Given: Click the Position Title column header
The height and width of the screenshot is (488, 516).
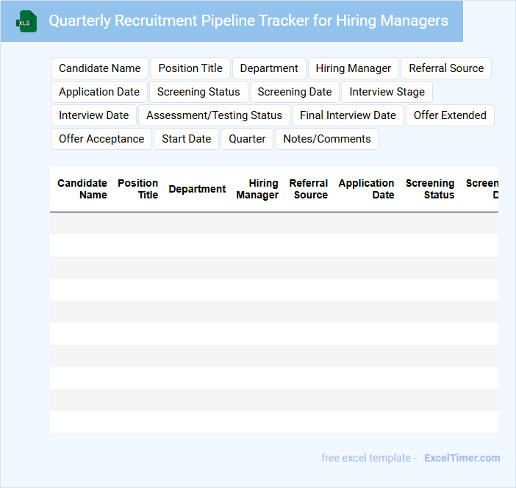Looking at the screenshot, I should [x=138, y=189].
